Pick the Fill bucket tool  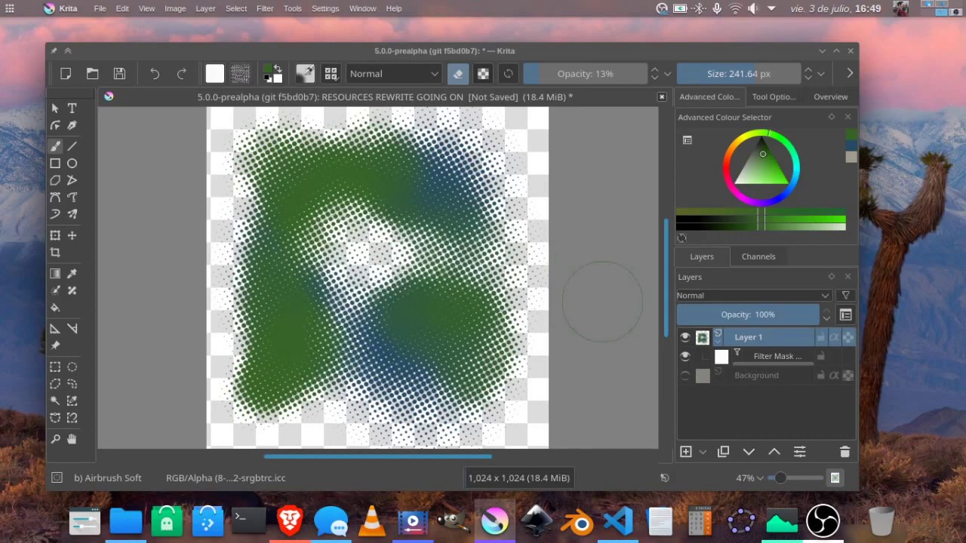click(x=55, y=308)
